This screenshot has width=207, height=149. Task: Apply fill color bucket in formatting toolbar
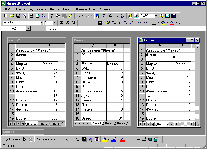tap(163, 23)
